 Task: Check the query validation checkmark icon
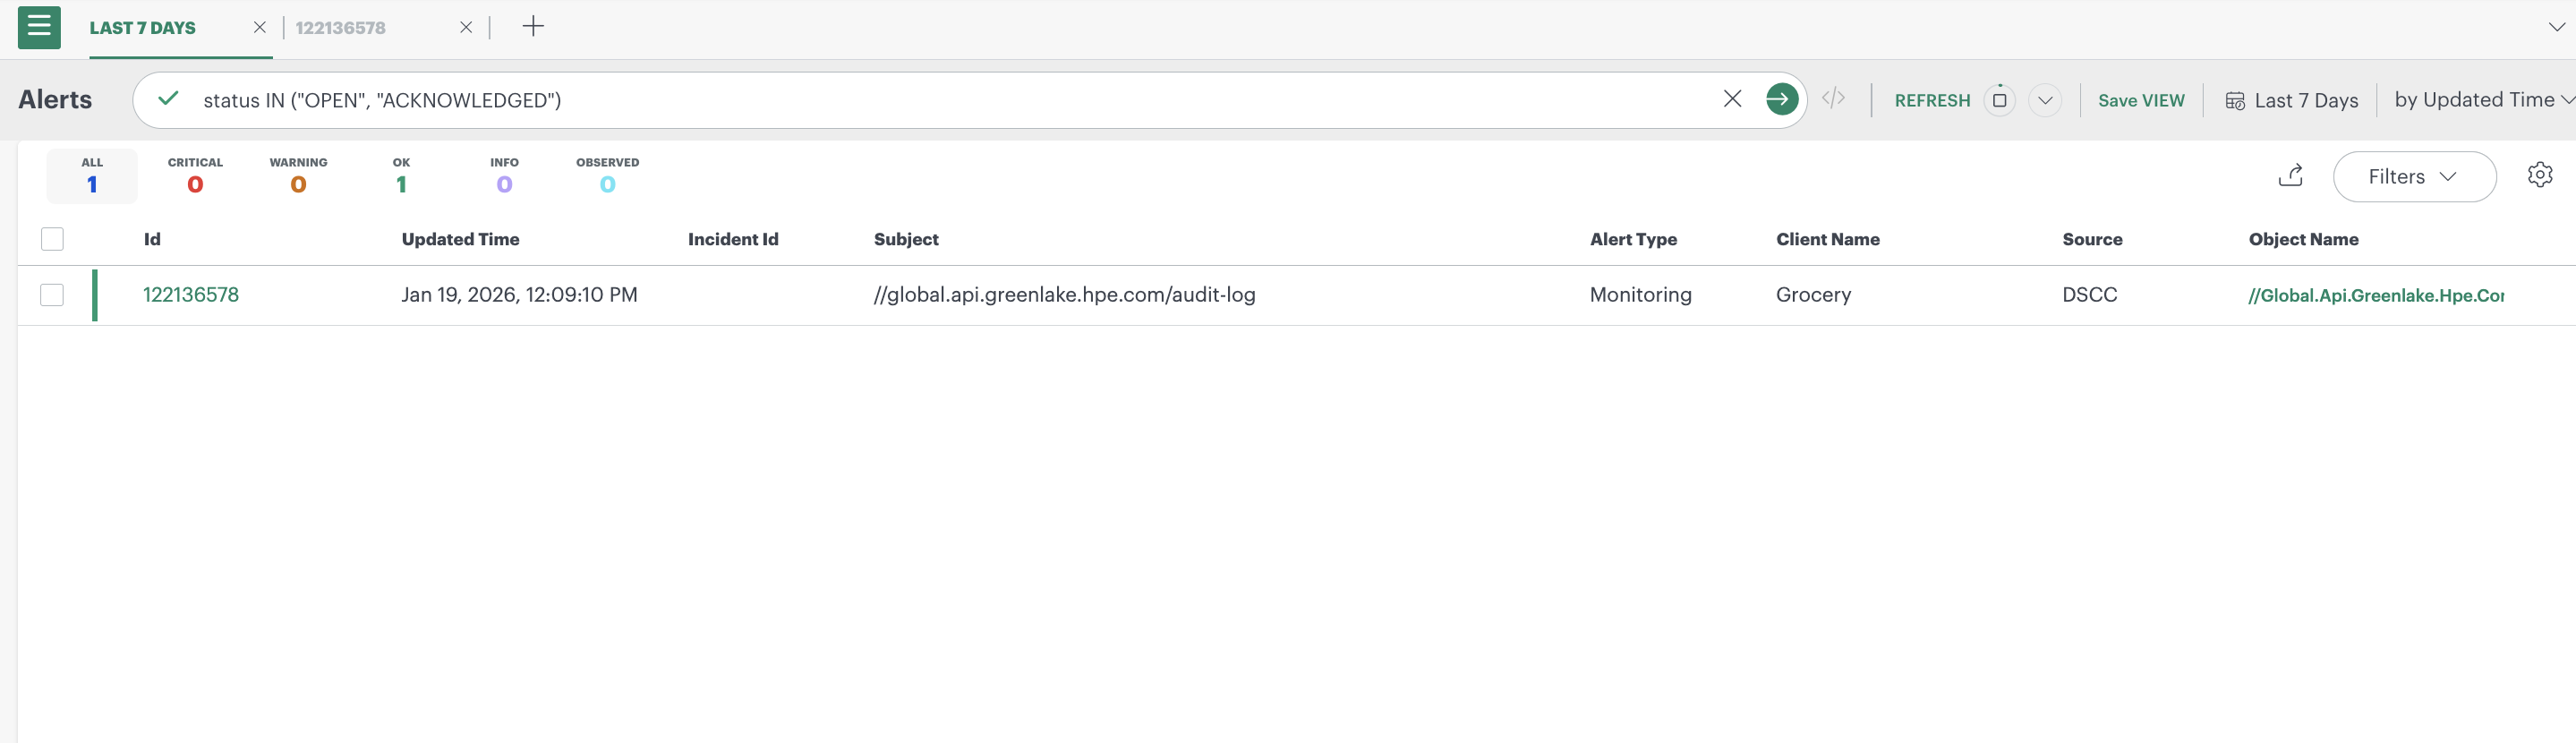(169, 99)
